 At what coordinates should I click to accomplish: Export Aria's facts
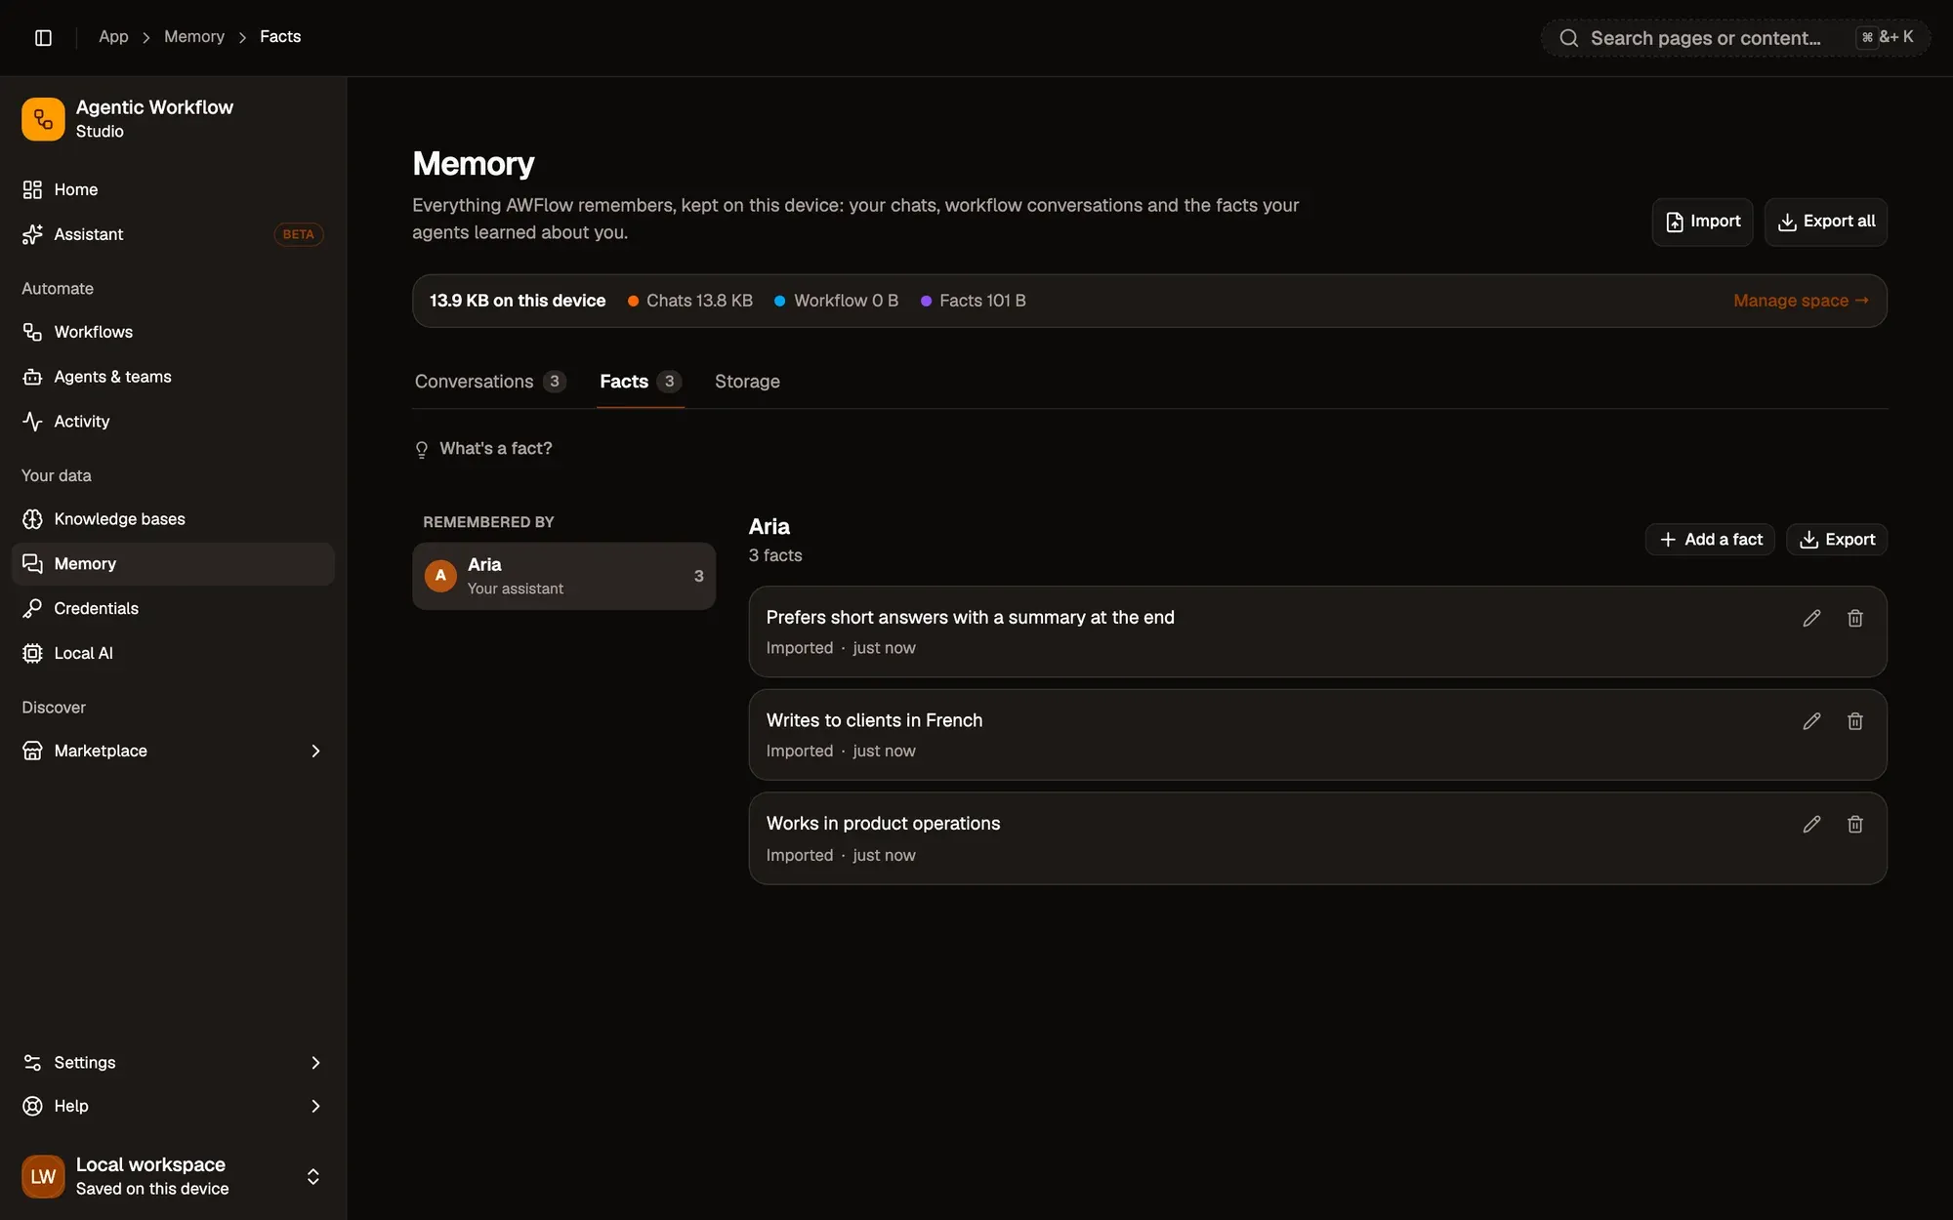coord(1836,540)
